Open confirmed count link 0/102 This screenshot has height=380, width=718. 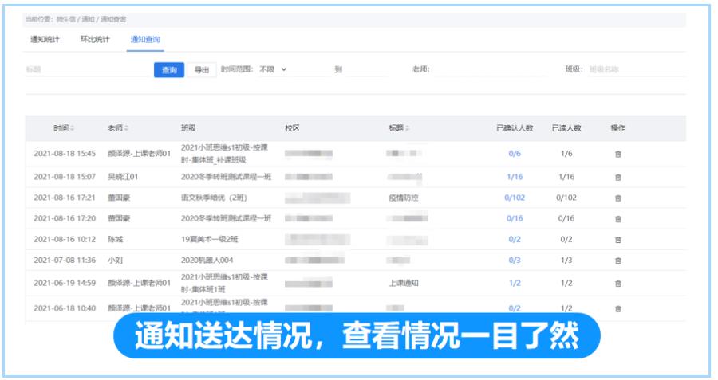514,198
